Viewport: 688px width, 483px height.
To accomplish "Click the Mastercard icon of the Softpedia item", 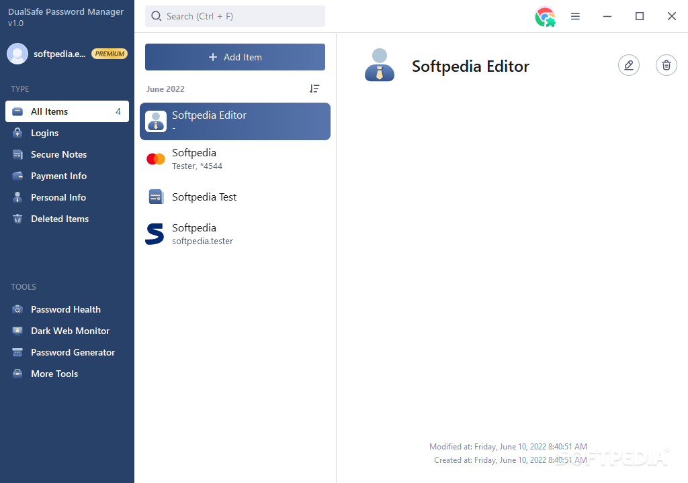I will (156, 159).
